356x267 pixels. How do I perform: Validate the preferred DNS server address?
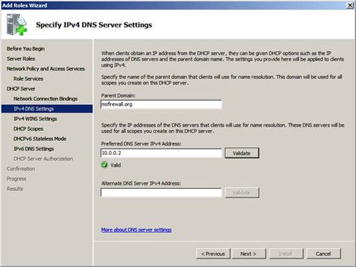click(242, 153)
